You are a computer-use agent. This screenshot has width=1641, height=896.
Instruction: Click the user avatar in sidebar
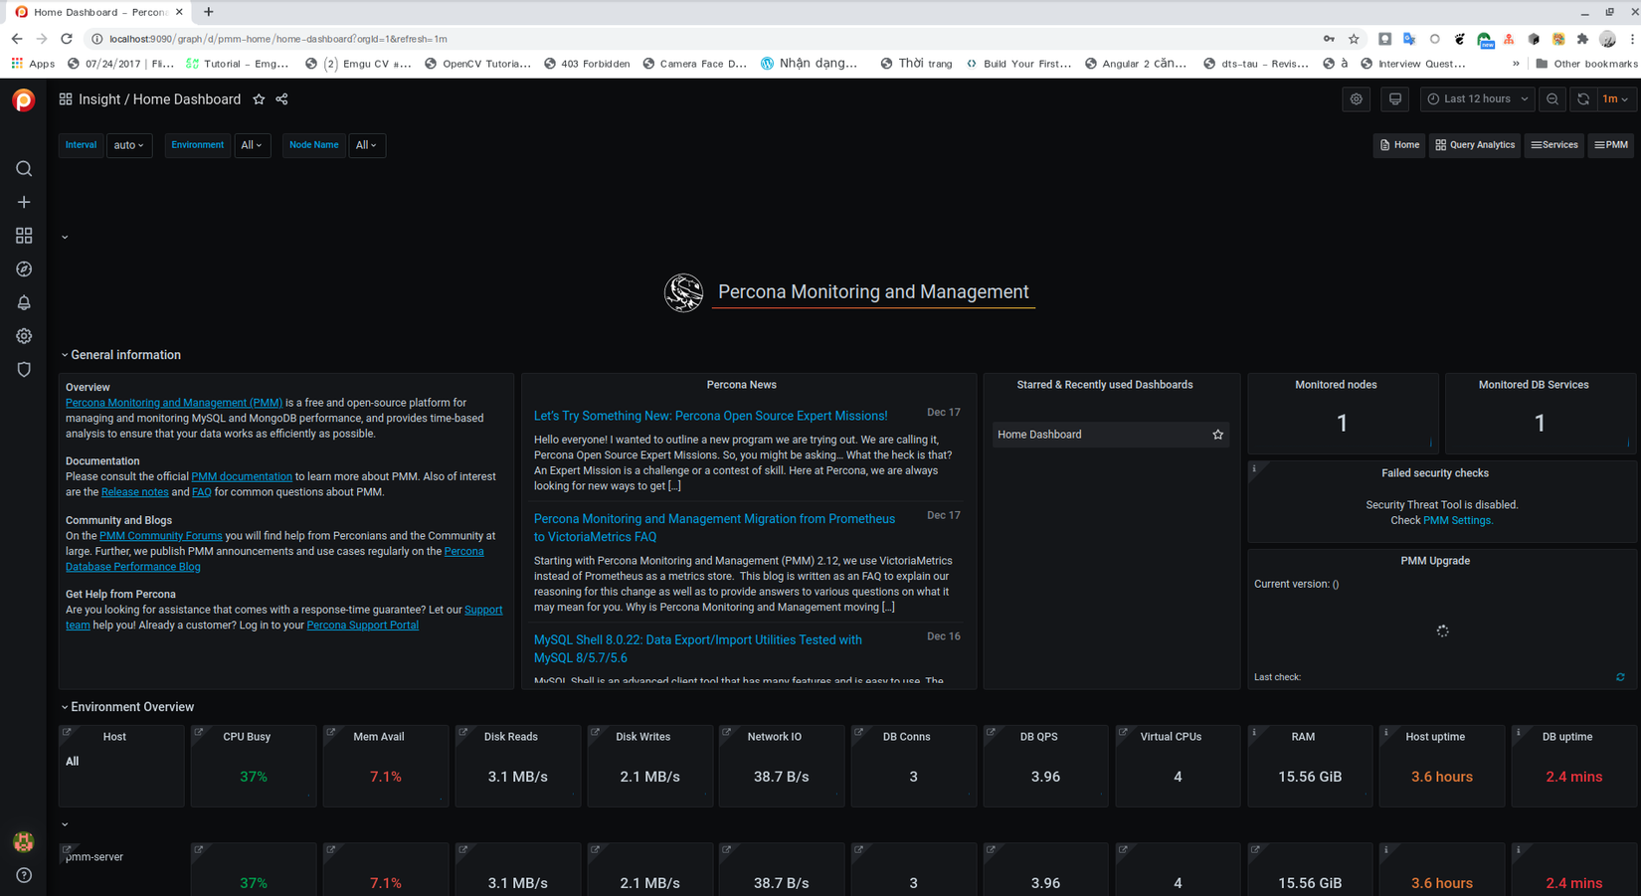(24, 841)
